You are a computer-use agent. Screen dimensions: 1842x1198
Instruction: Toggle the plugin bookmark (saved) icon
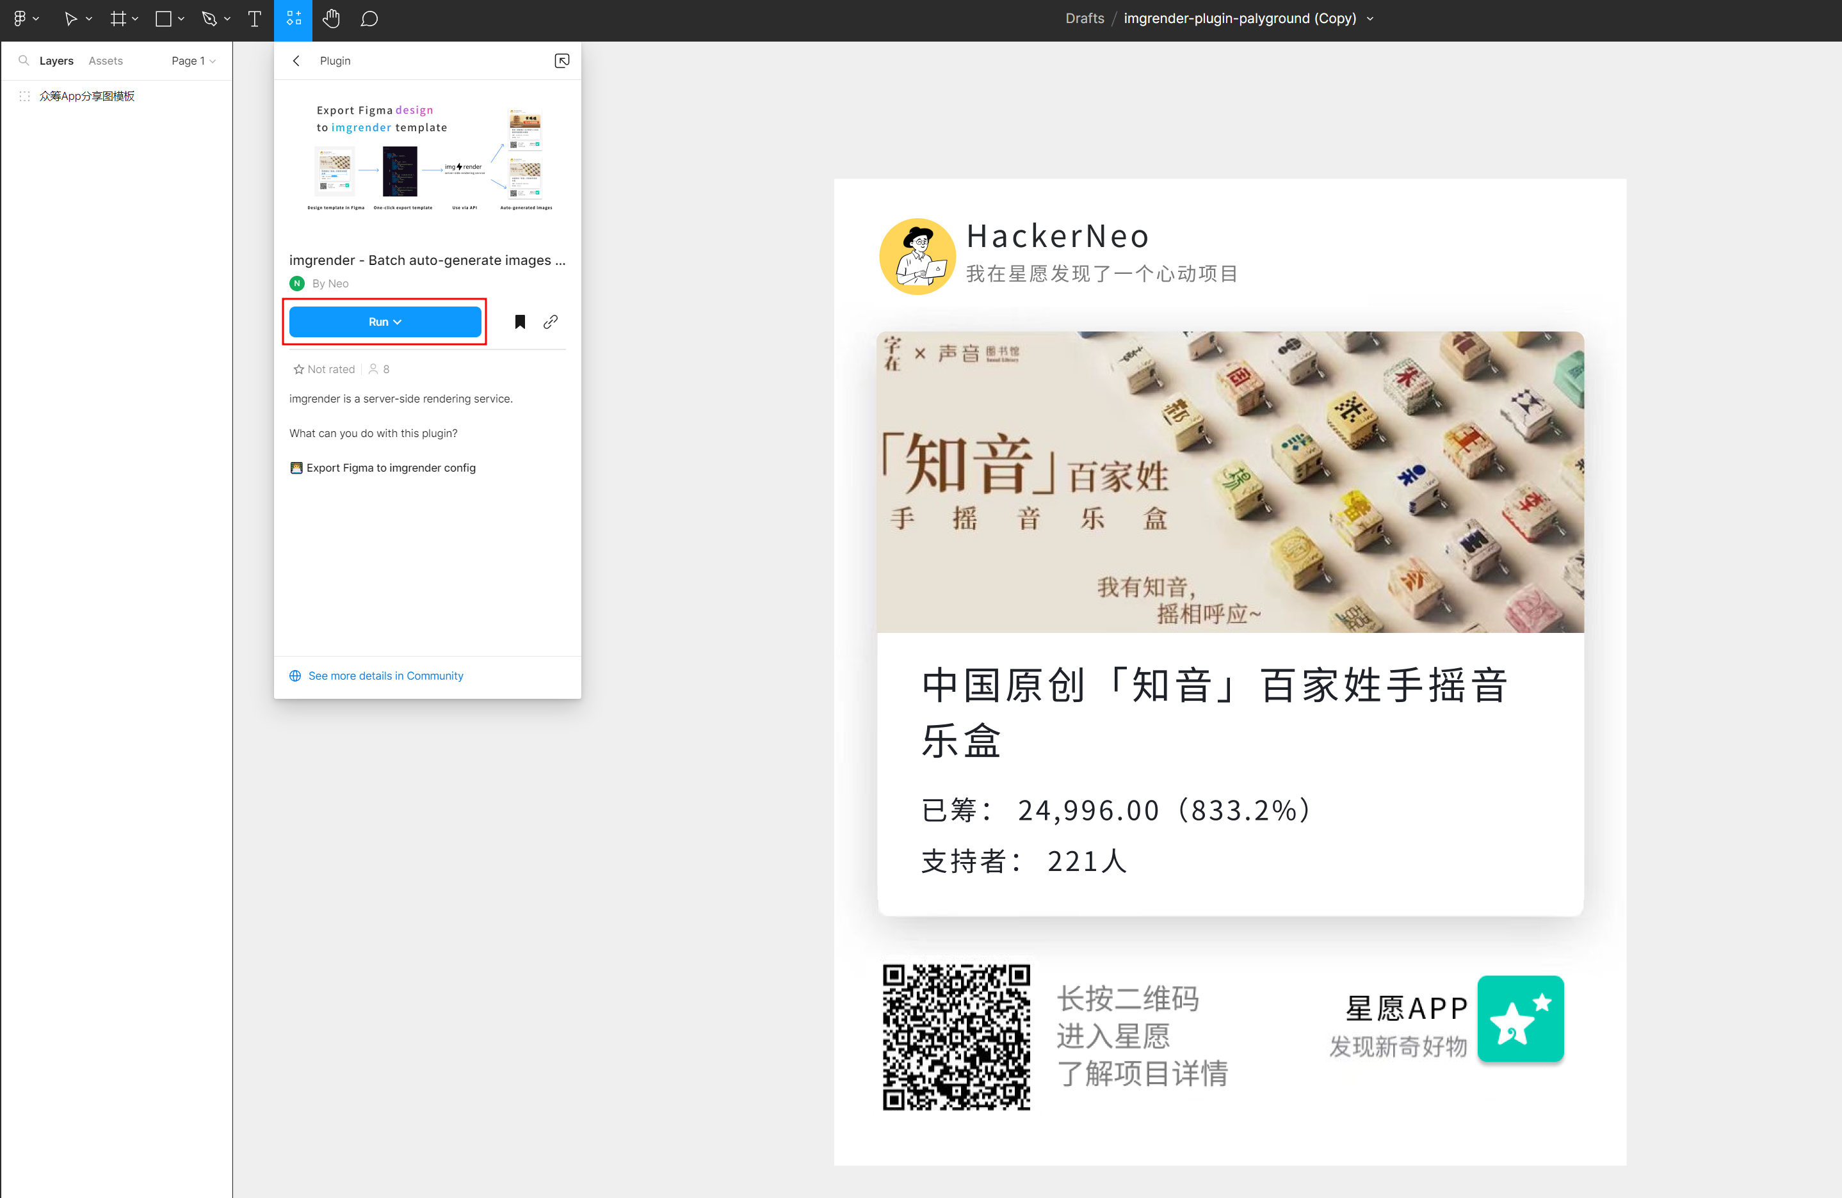pyautogui.click(x=520, y=322)
